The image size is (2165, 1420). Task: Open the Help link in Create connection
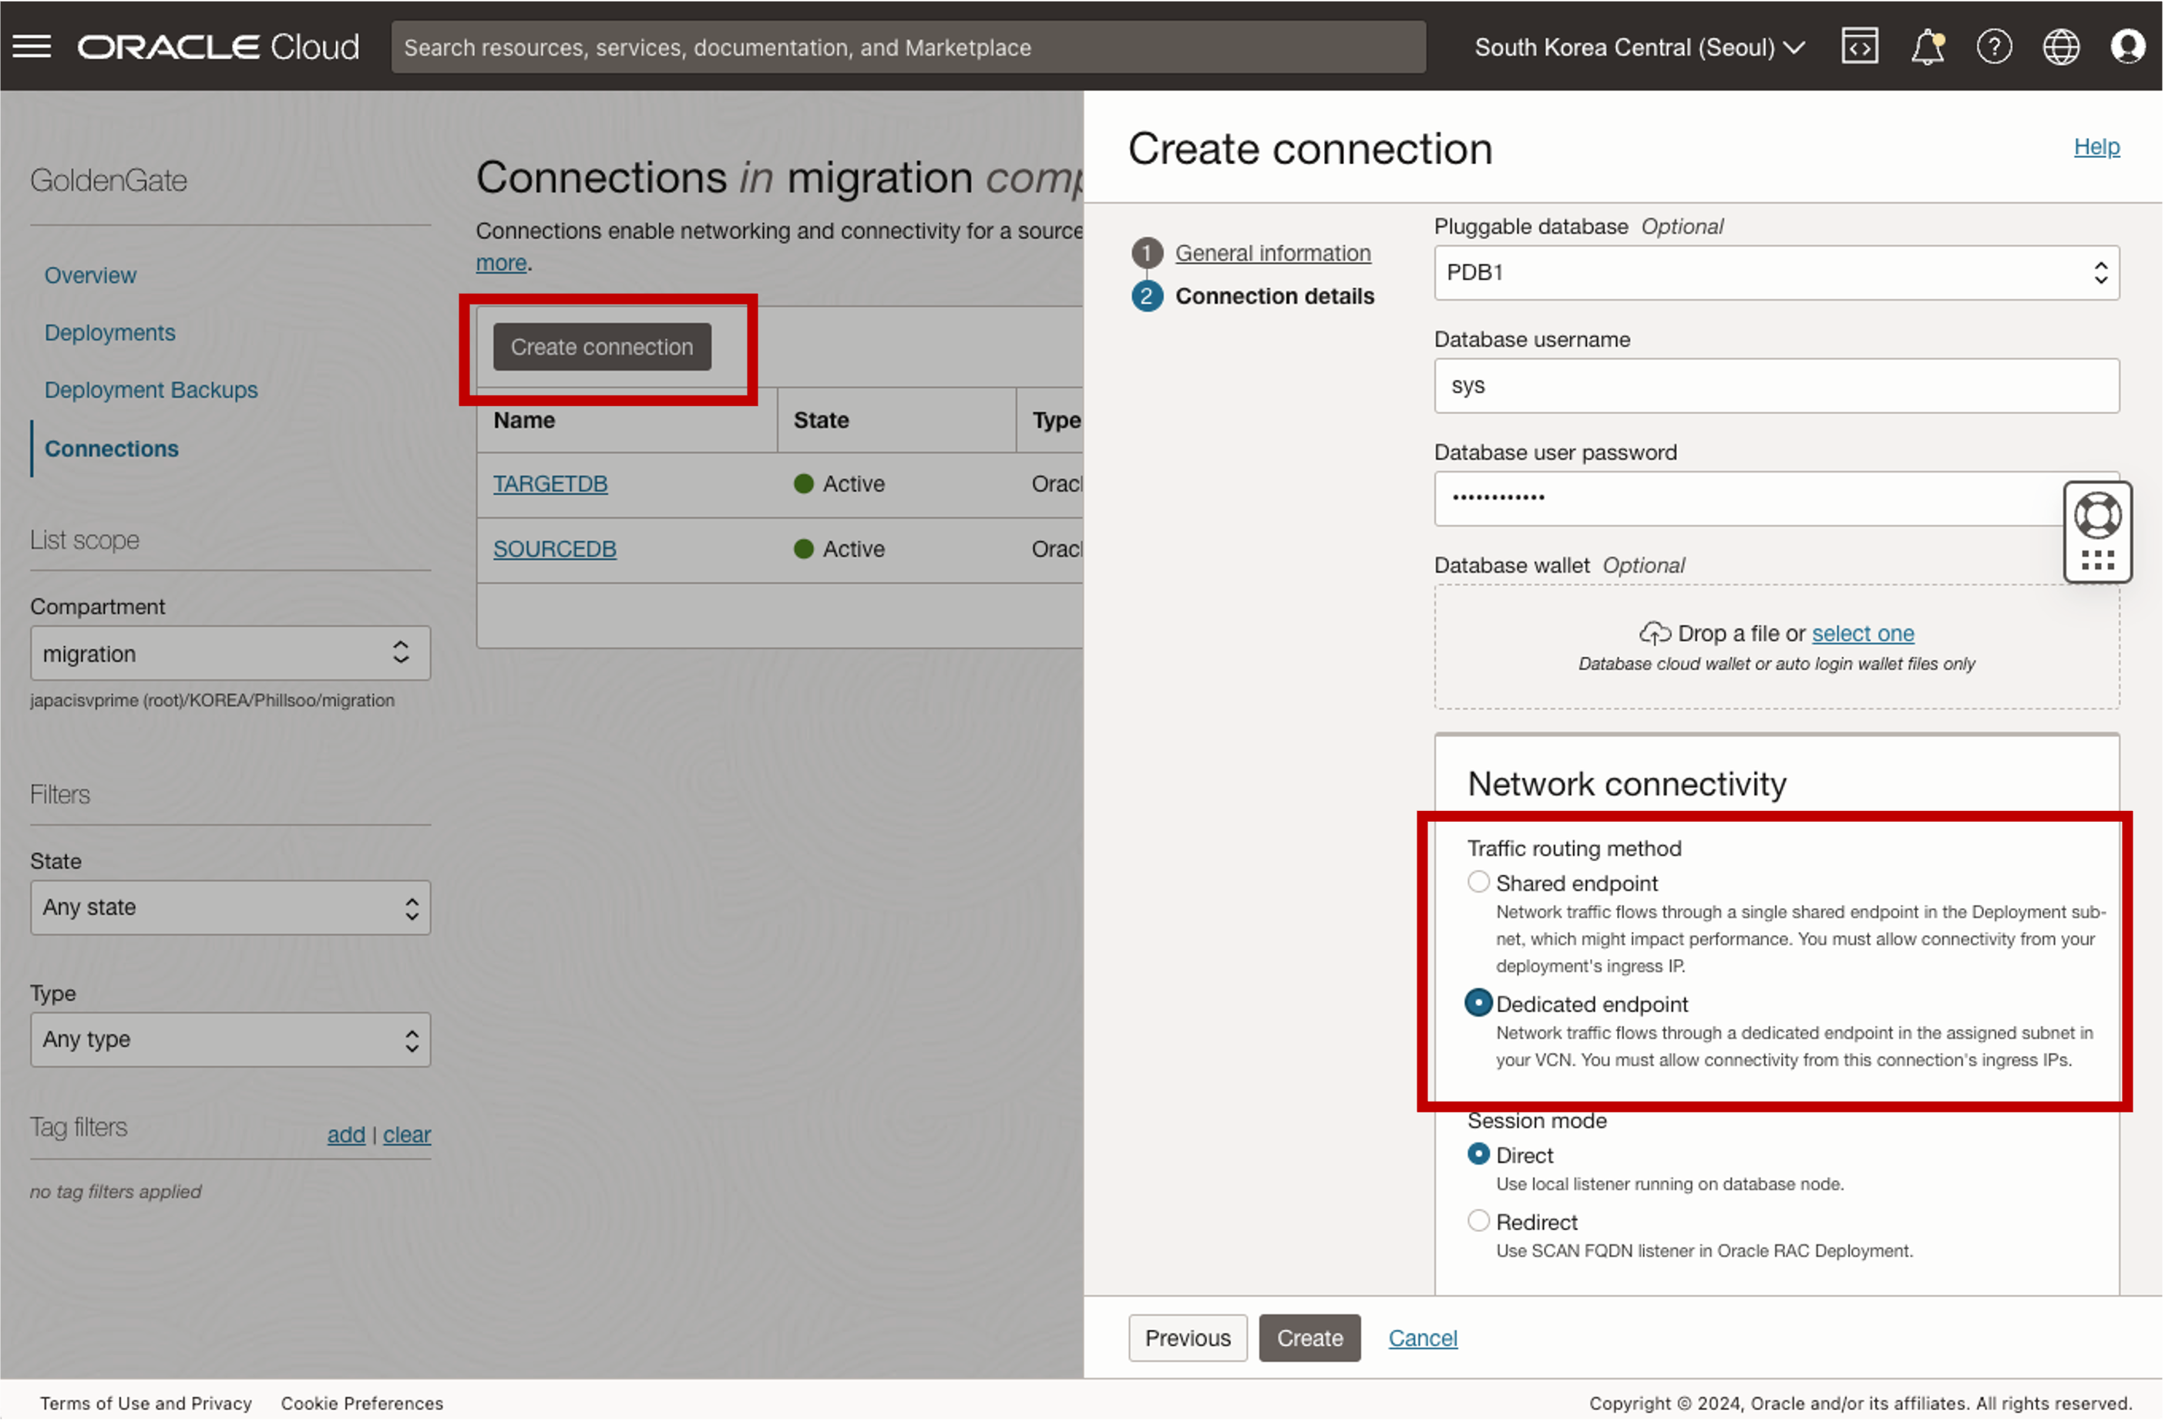pyautogui.click(x=2096, y=146)
